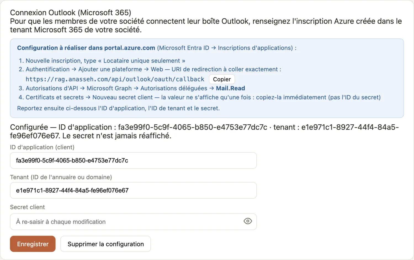Viewport: 414px width, 260px height.
Task: Click 'Tenant (ID de l'annuaire ou domaine)' label
Action: tap(61, 177)
